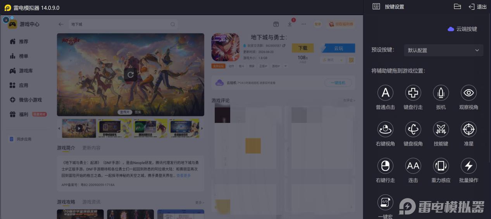Expand the game tags dropdown arrow
This screenshot has width=491, height=219.
tap(286, 66)
